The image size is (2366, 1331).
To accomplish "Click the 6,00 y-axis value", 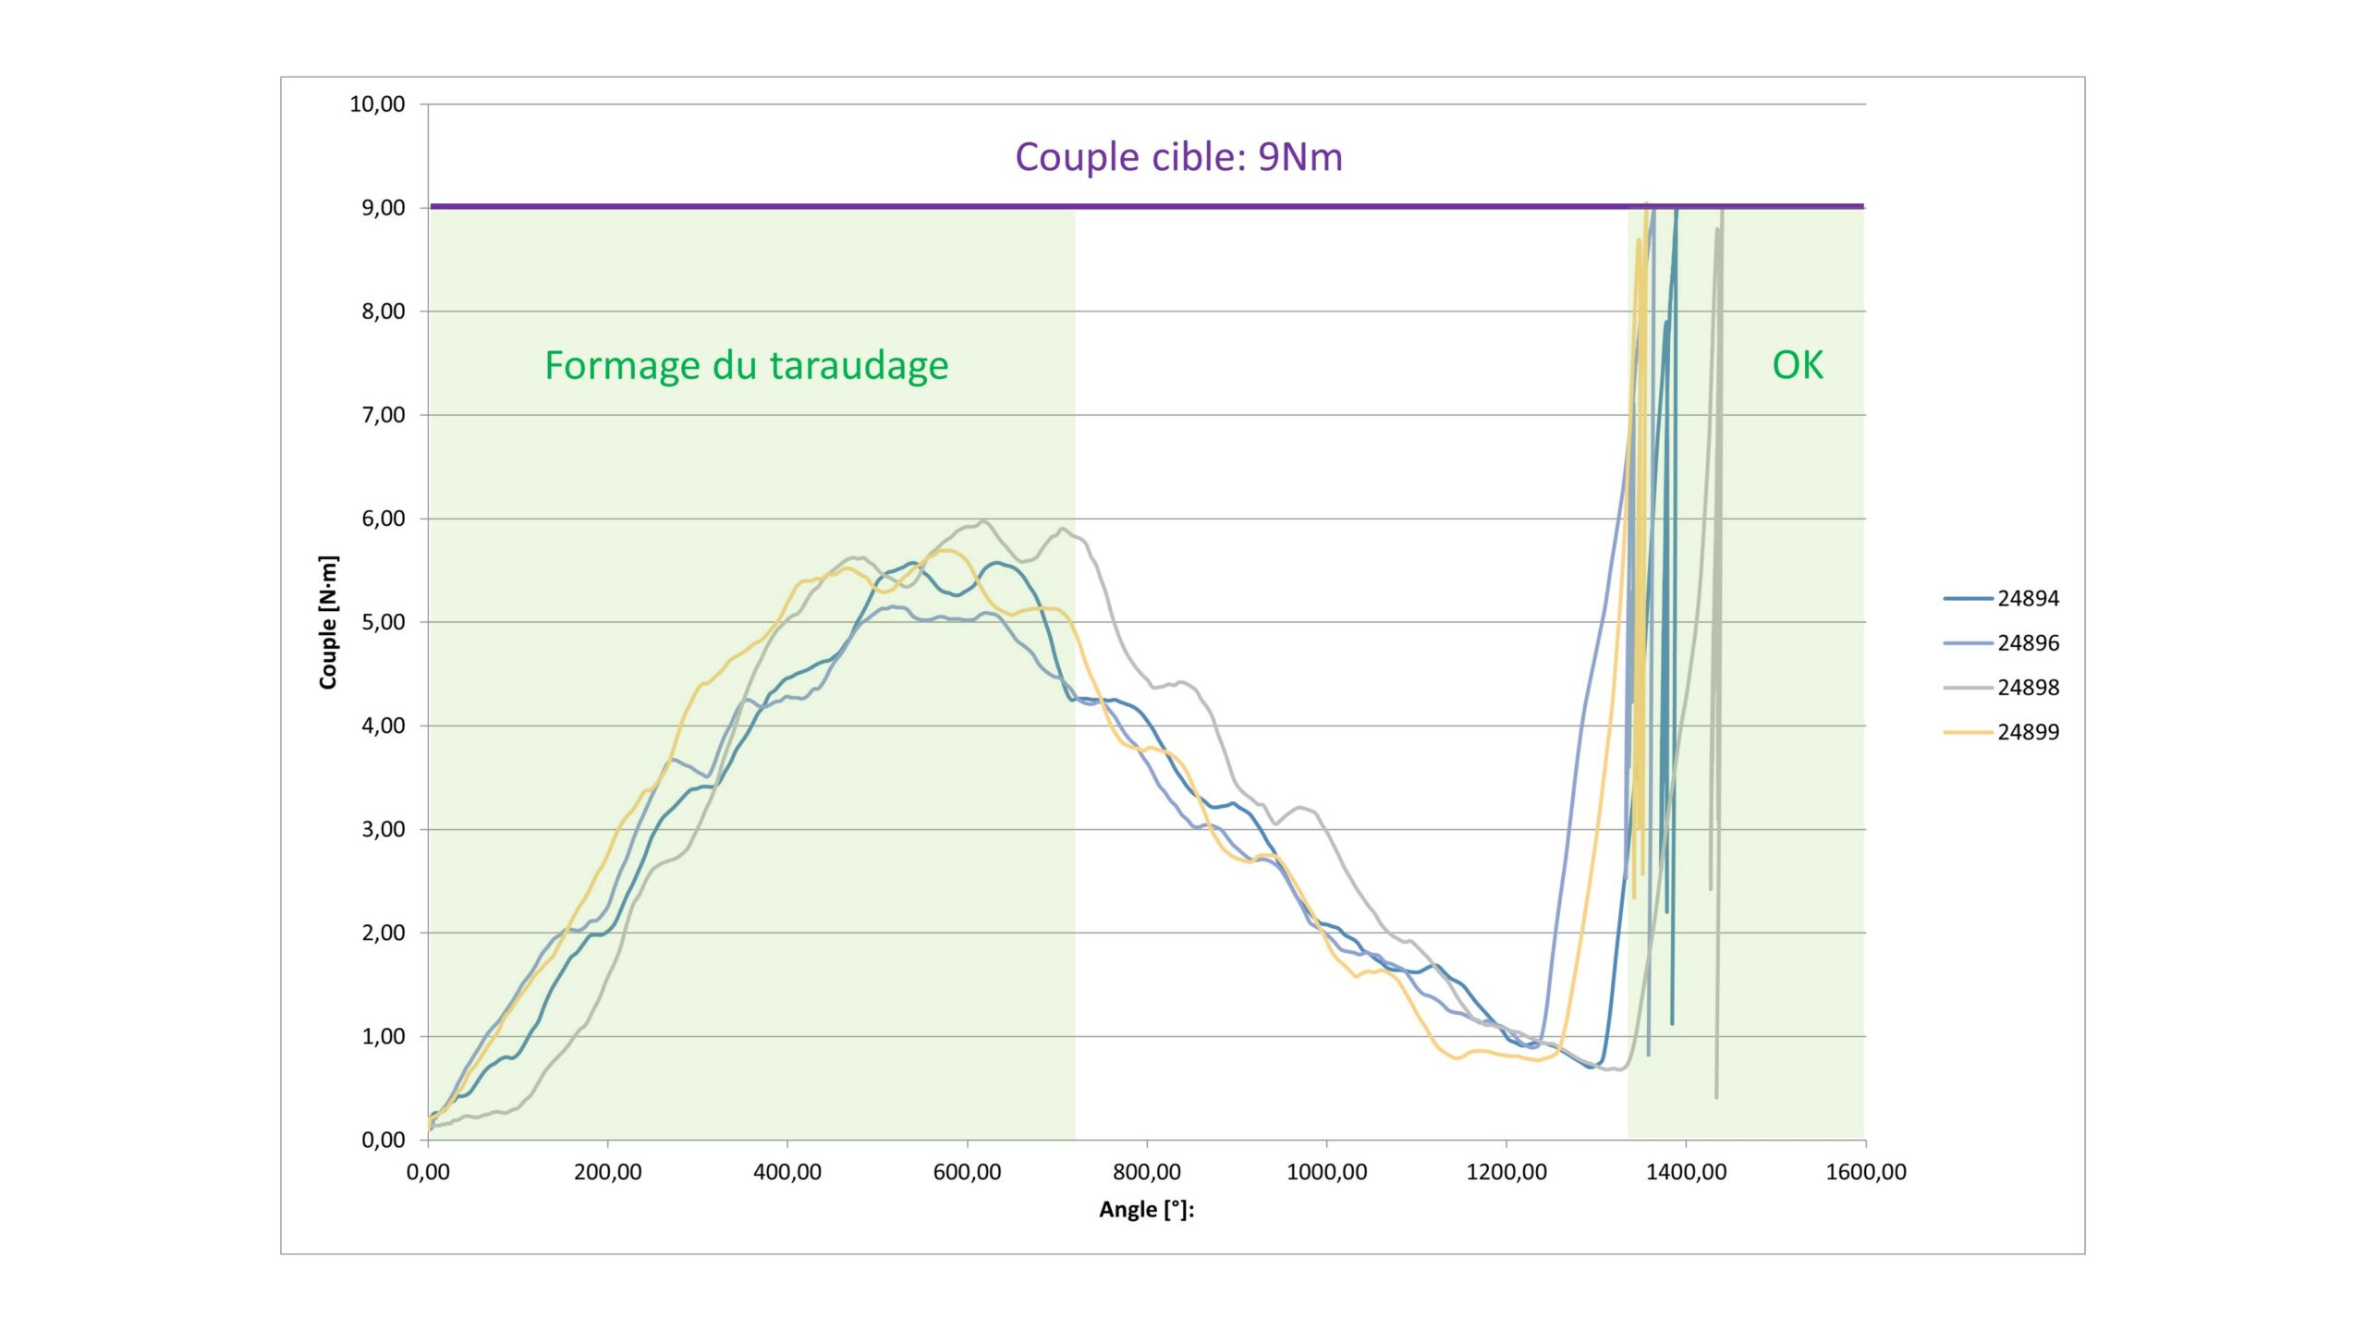I will (383, 519).
